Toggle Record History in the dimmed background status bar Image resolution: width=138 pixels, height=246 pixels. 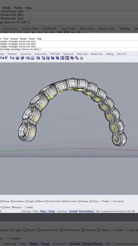click(x=93, y=244)
